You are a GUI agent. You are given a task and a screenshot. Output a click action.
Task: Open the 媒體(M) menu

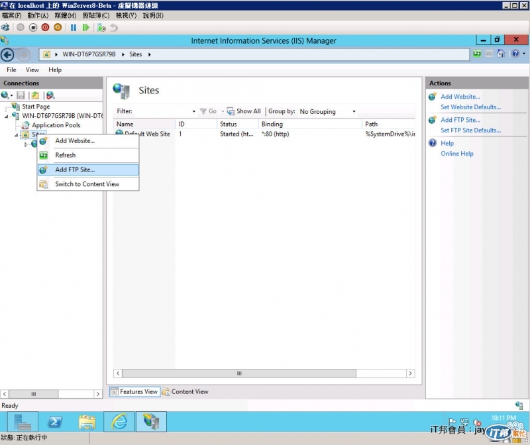[66, 15]
